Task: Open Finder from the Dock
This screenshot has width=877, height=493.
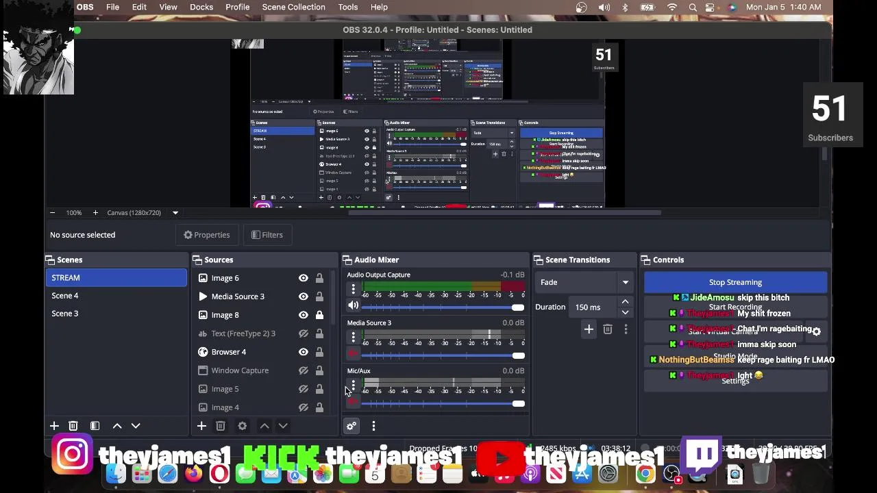Action: click(x=116, y=474)
